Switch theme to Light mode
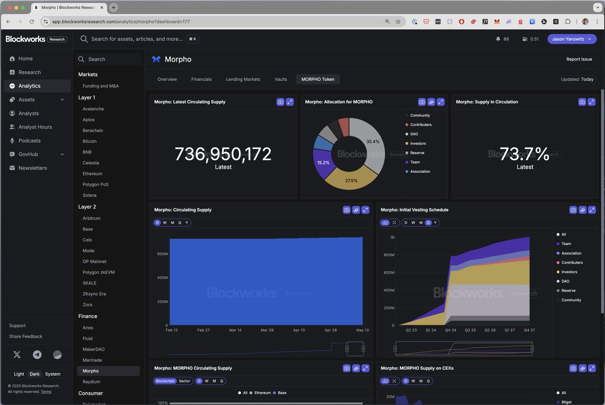Screen dimensions: 605x405 click(x=19, y=374)
